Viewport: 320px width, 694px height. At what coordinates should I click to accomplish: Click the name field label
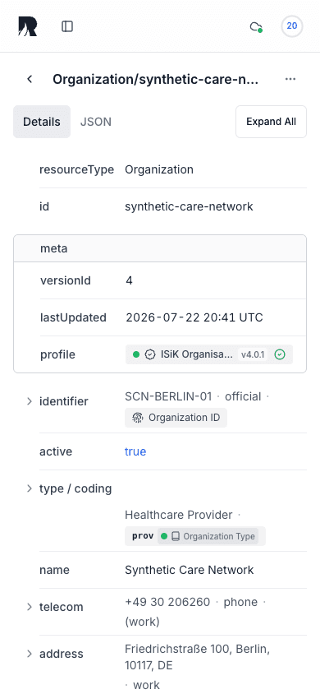(54, 570)
